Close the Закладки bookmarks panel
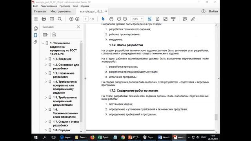Image resolution: width=251 pixels, height=141 pixels. [78, 27]
